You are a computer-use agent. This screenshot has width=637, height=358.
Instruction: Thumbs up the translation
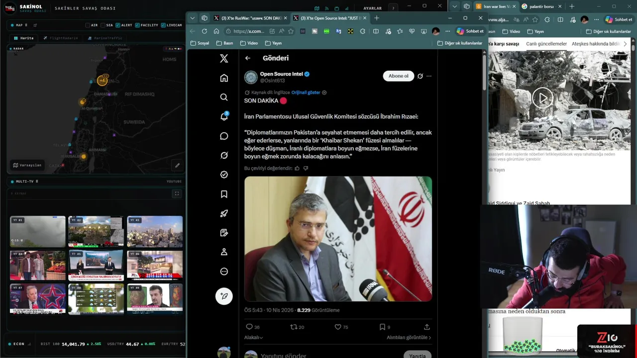pyautogui.click(x=297, y=168)
